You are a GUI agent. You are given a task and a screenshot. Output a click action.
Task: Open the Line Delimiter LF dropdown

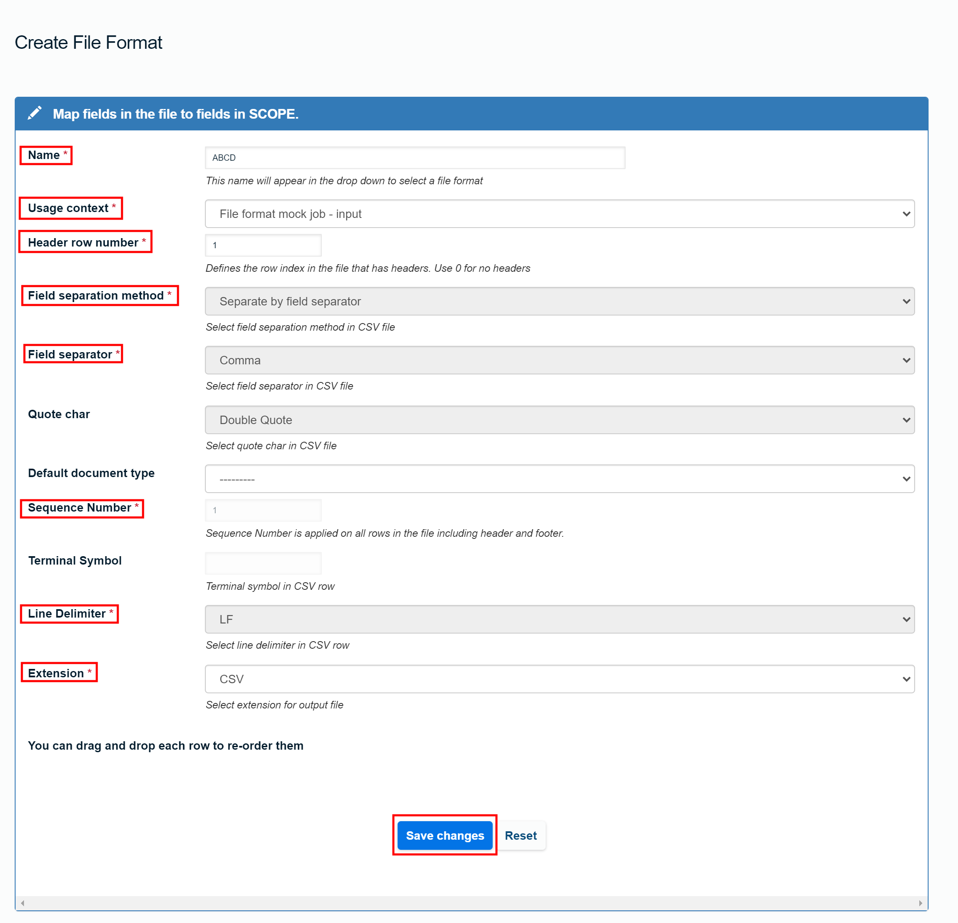pos(560,619)
